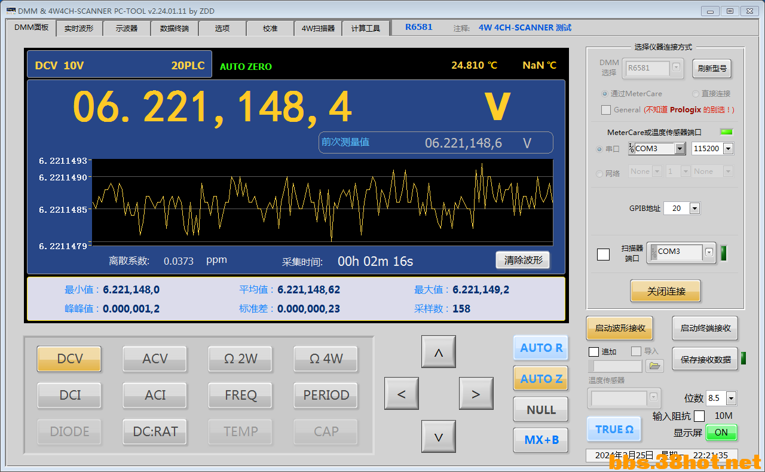Viewport: 765px width, 472px height.
Task: Toggle the 显示屏 ON display switch
Action: 721,432
